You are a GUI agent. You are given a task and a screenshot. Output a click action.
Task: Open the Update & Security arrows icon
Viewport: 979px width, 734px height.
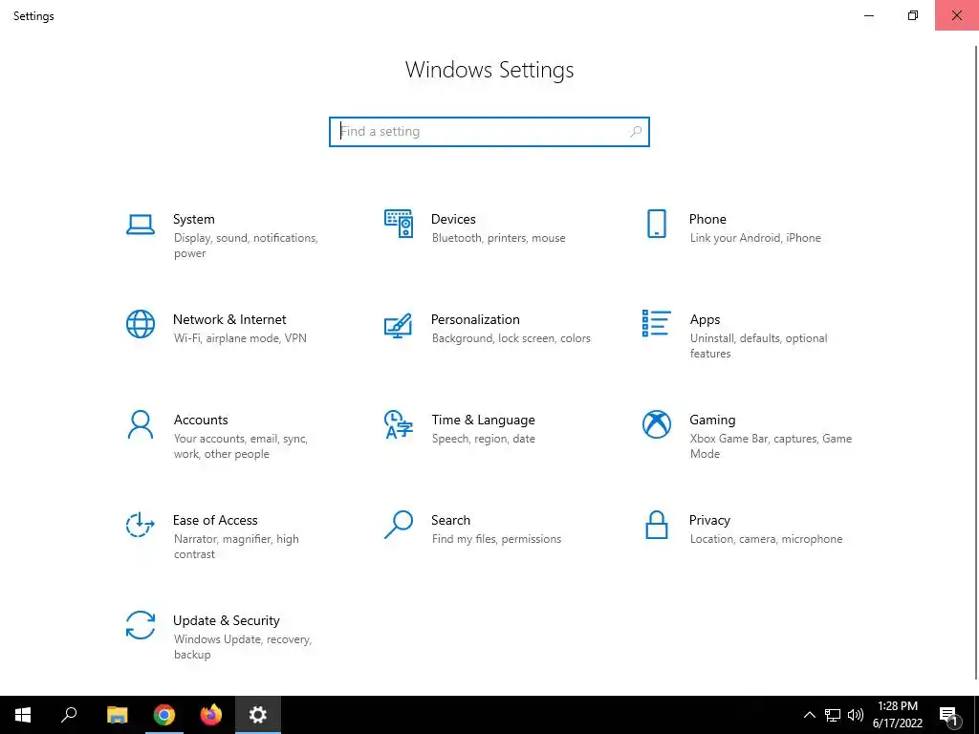coord(141,625)
